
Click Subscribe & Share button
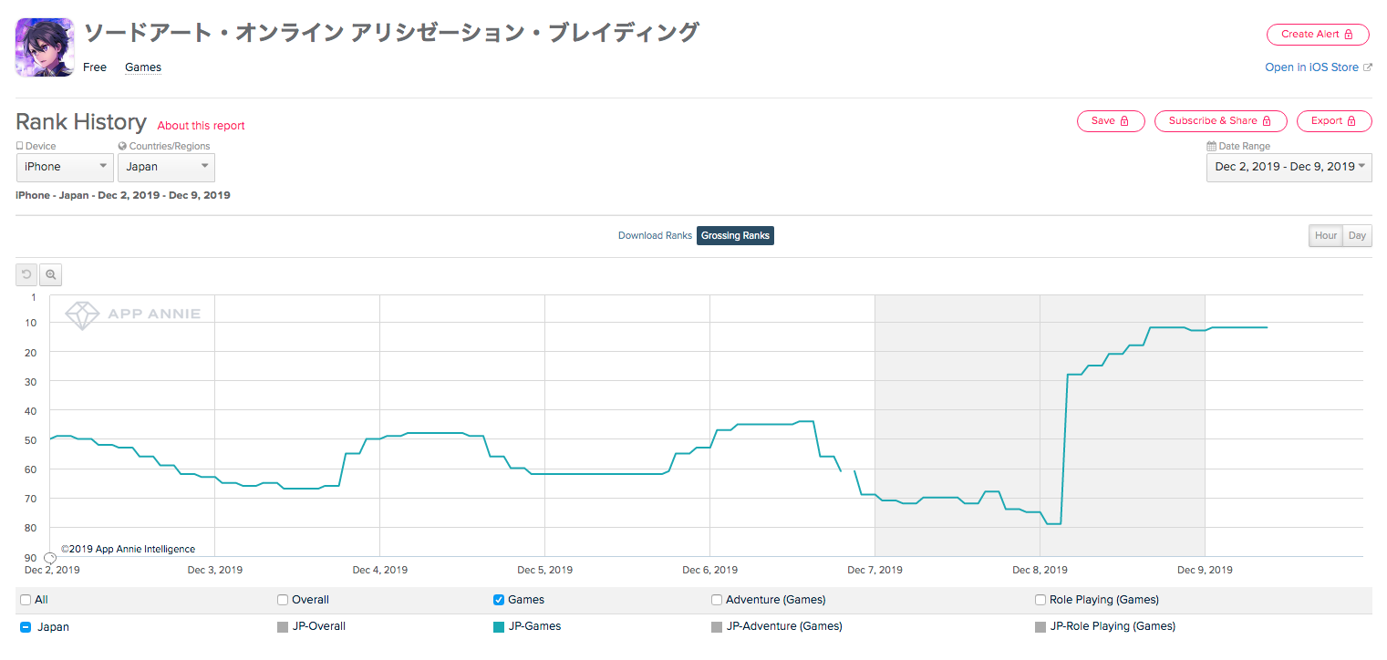point(1220,121)
